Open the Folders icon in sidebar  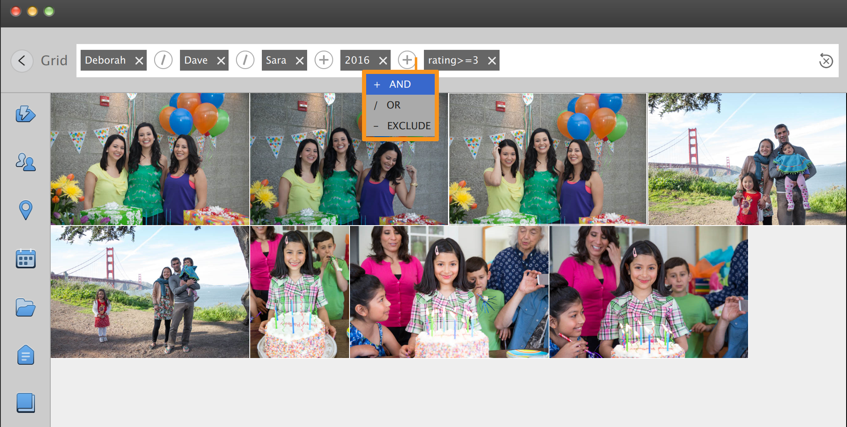(x=25, y=307)
